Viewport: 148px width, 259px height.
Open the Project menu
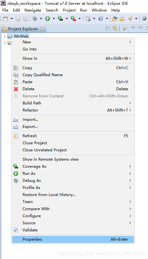[x=69, y=10]
